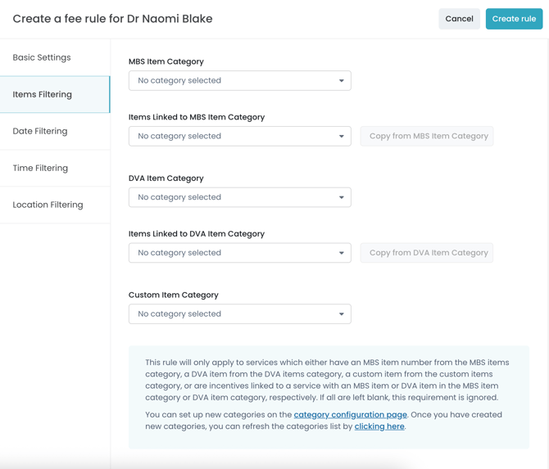Open the Date Filtering tab

pyautogui.click(x=40, y=131)
